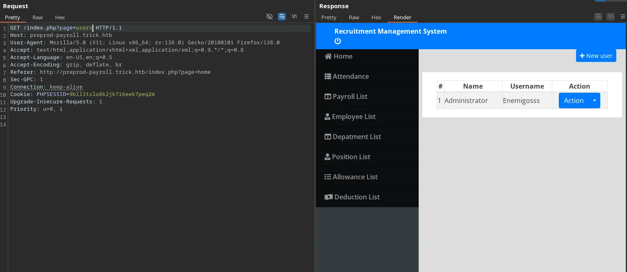Select the Employee List person icon

pos(327,117)
